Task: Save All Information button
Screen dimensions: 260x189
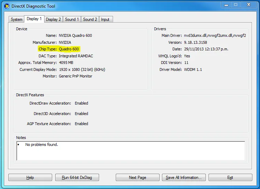Action: [184, 178]
